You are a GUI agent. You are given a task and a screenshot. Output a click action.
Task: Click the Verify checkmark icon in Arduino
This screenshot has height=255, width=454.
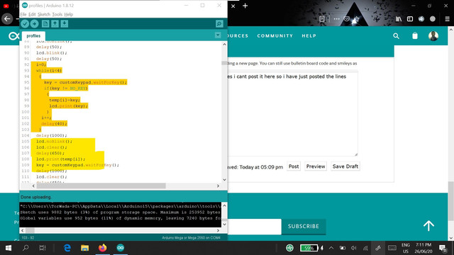[x=25, y=23]
